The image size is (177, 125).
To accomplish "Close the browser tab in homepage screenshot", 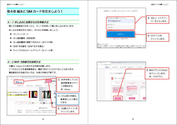I will (20, 77).
